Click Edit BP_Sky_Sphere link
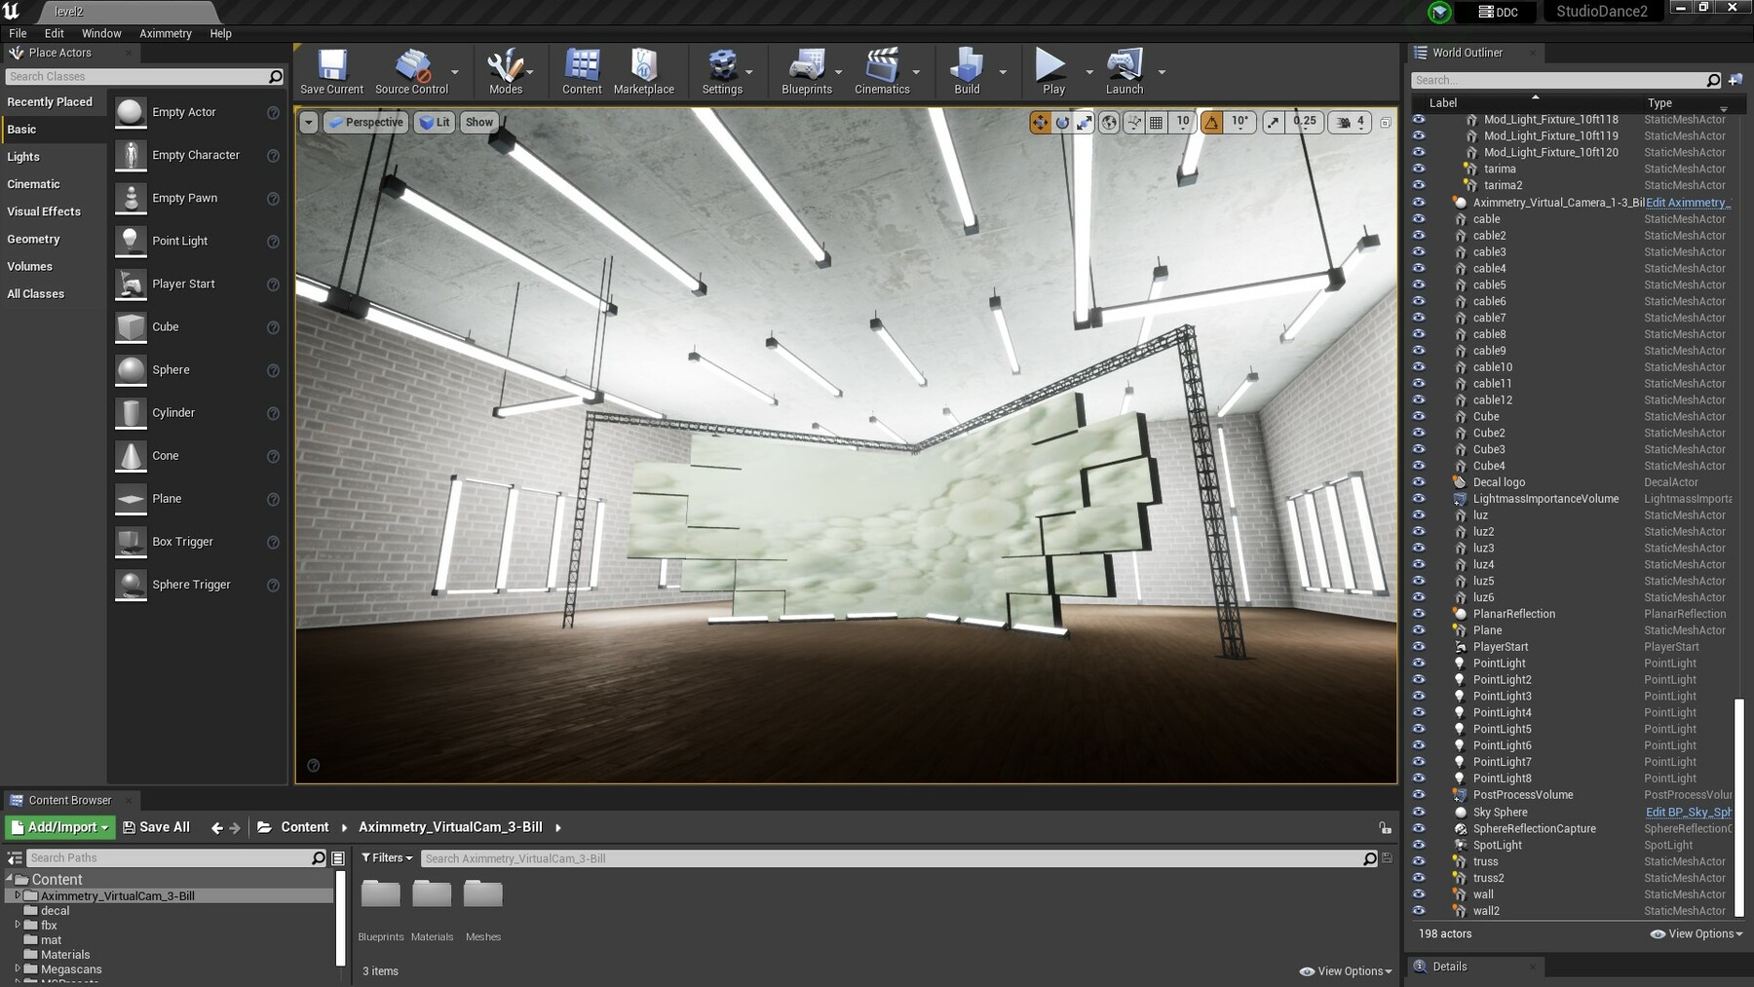 [x=1689, y=812]
